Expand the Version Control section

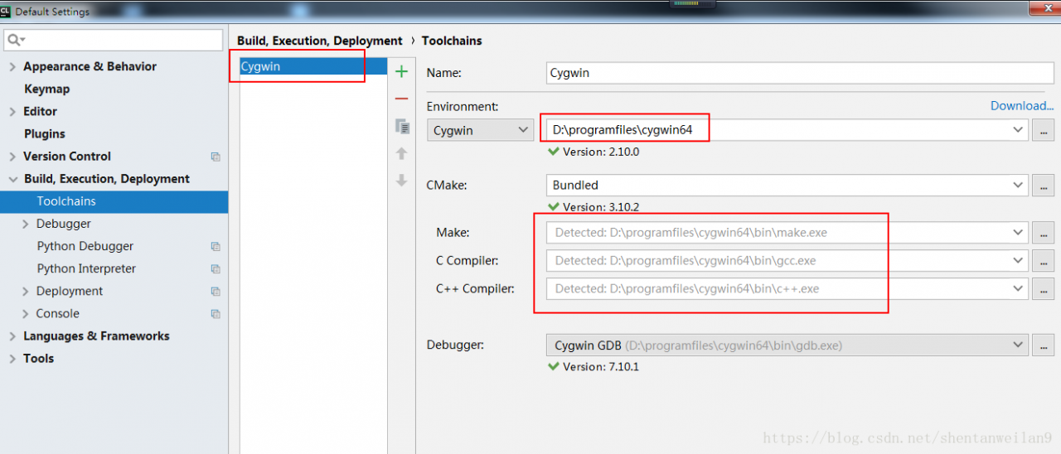pos(12,157)
